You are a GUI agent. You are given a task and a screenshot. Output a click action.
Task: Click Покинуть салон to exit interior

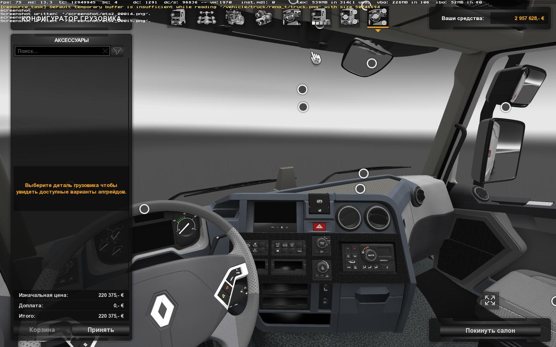point(490,330)
